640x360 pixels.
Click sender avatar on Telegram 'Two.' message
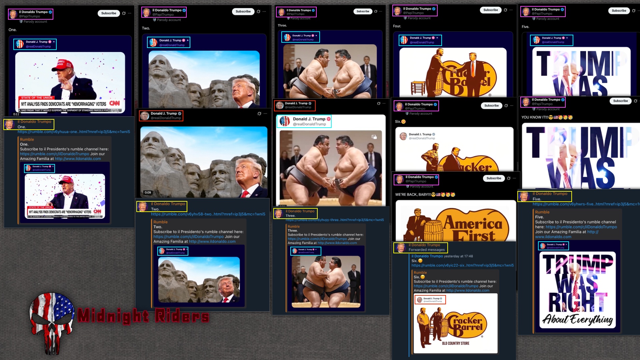pyautogui.click(x=143, y=206)
